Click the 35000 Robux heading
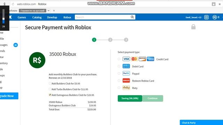Screen dimensions: 223x125 [x=63, y=54]
